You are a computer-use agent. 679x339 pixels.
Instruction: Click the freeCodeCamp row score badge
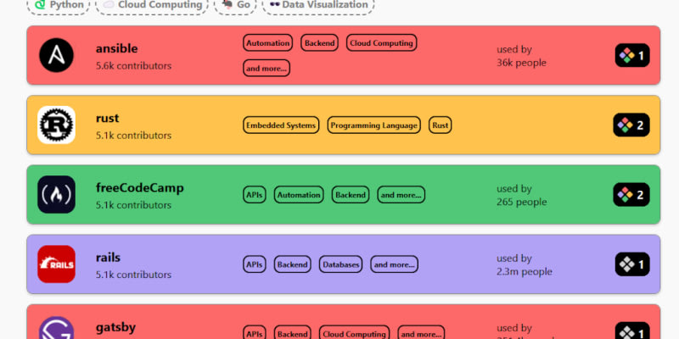click(631, 195)
